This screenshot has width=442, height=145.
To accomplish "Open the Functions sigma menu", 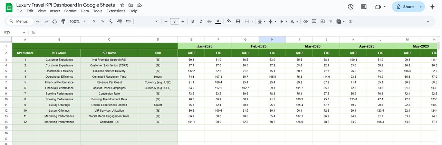I will point(350,21).
